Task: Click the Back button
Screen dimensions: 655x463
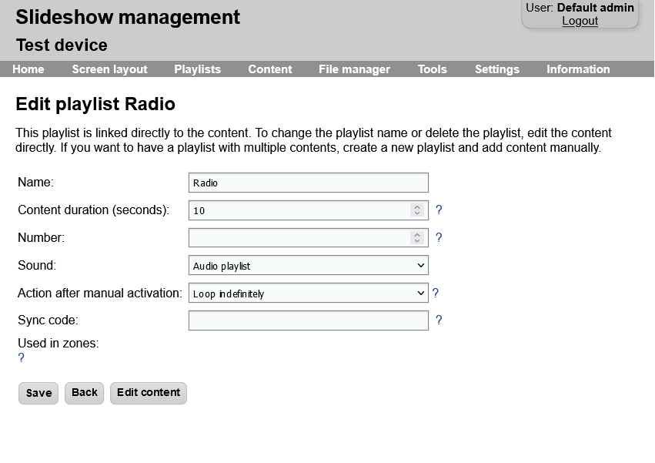Action: (x=85, y=393)
